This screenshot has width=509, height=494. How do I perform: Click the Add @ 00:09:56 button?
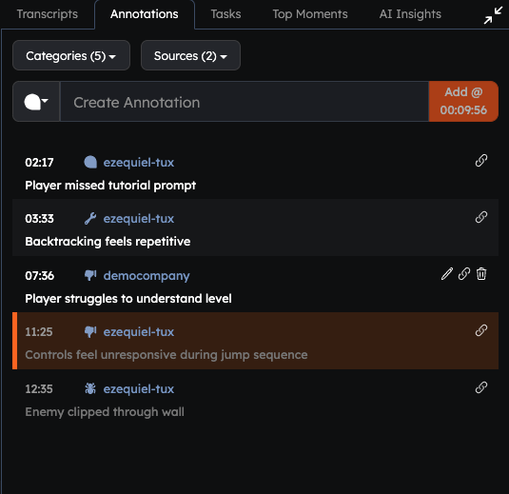pos(463,101)
